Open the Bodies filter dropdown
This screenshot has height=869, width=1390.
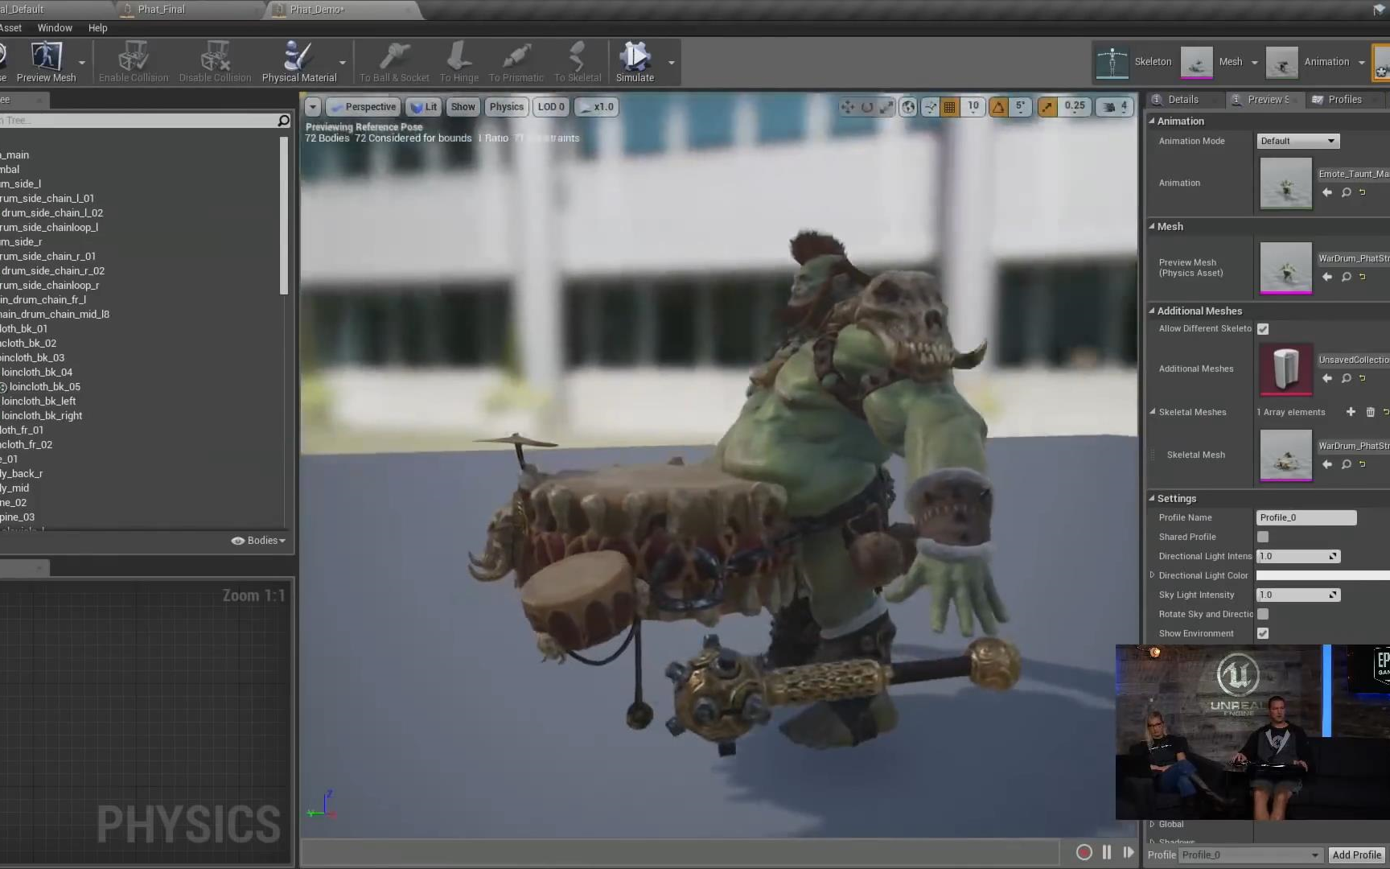[x=259, y=541]
